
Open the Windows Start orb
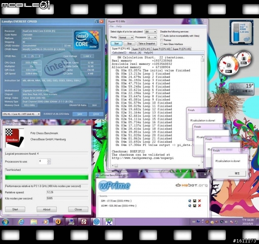click(5, 222)
